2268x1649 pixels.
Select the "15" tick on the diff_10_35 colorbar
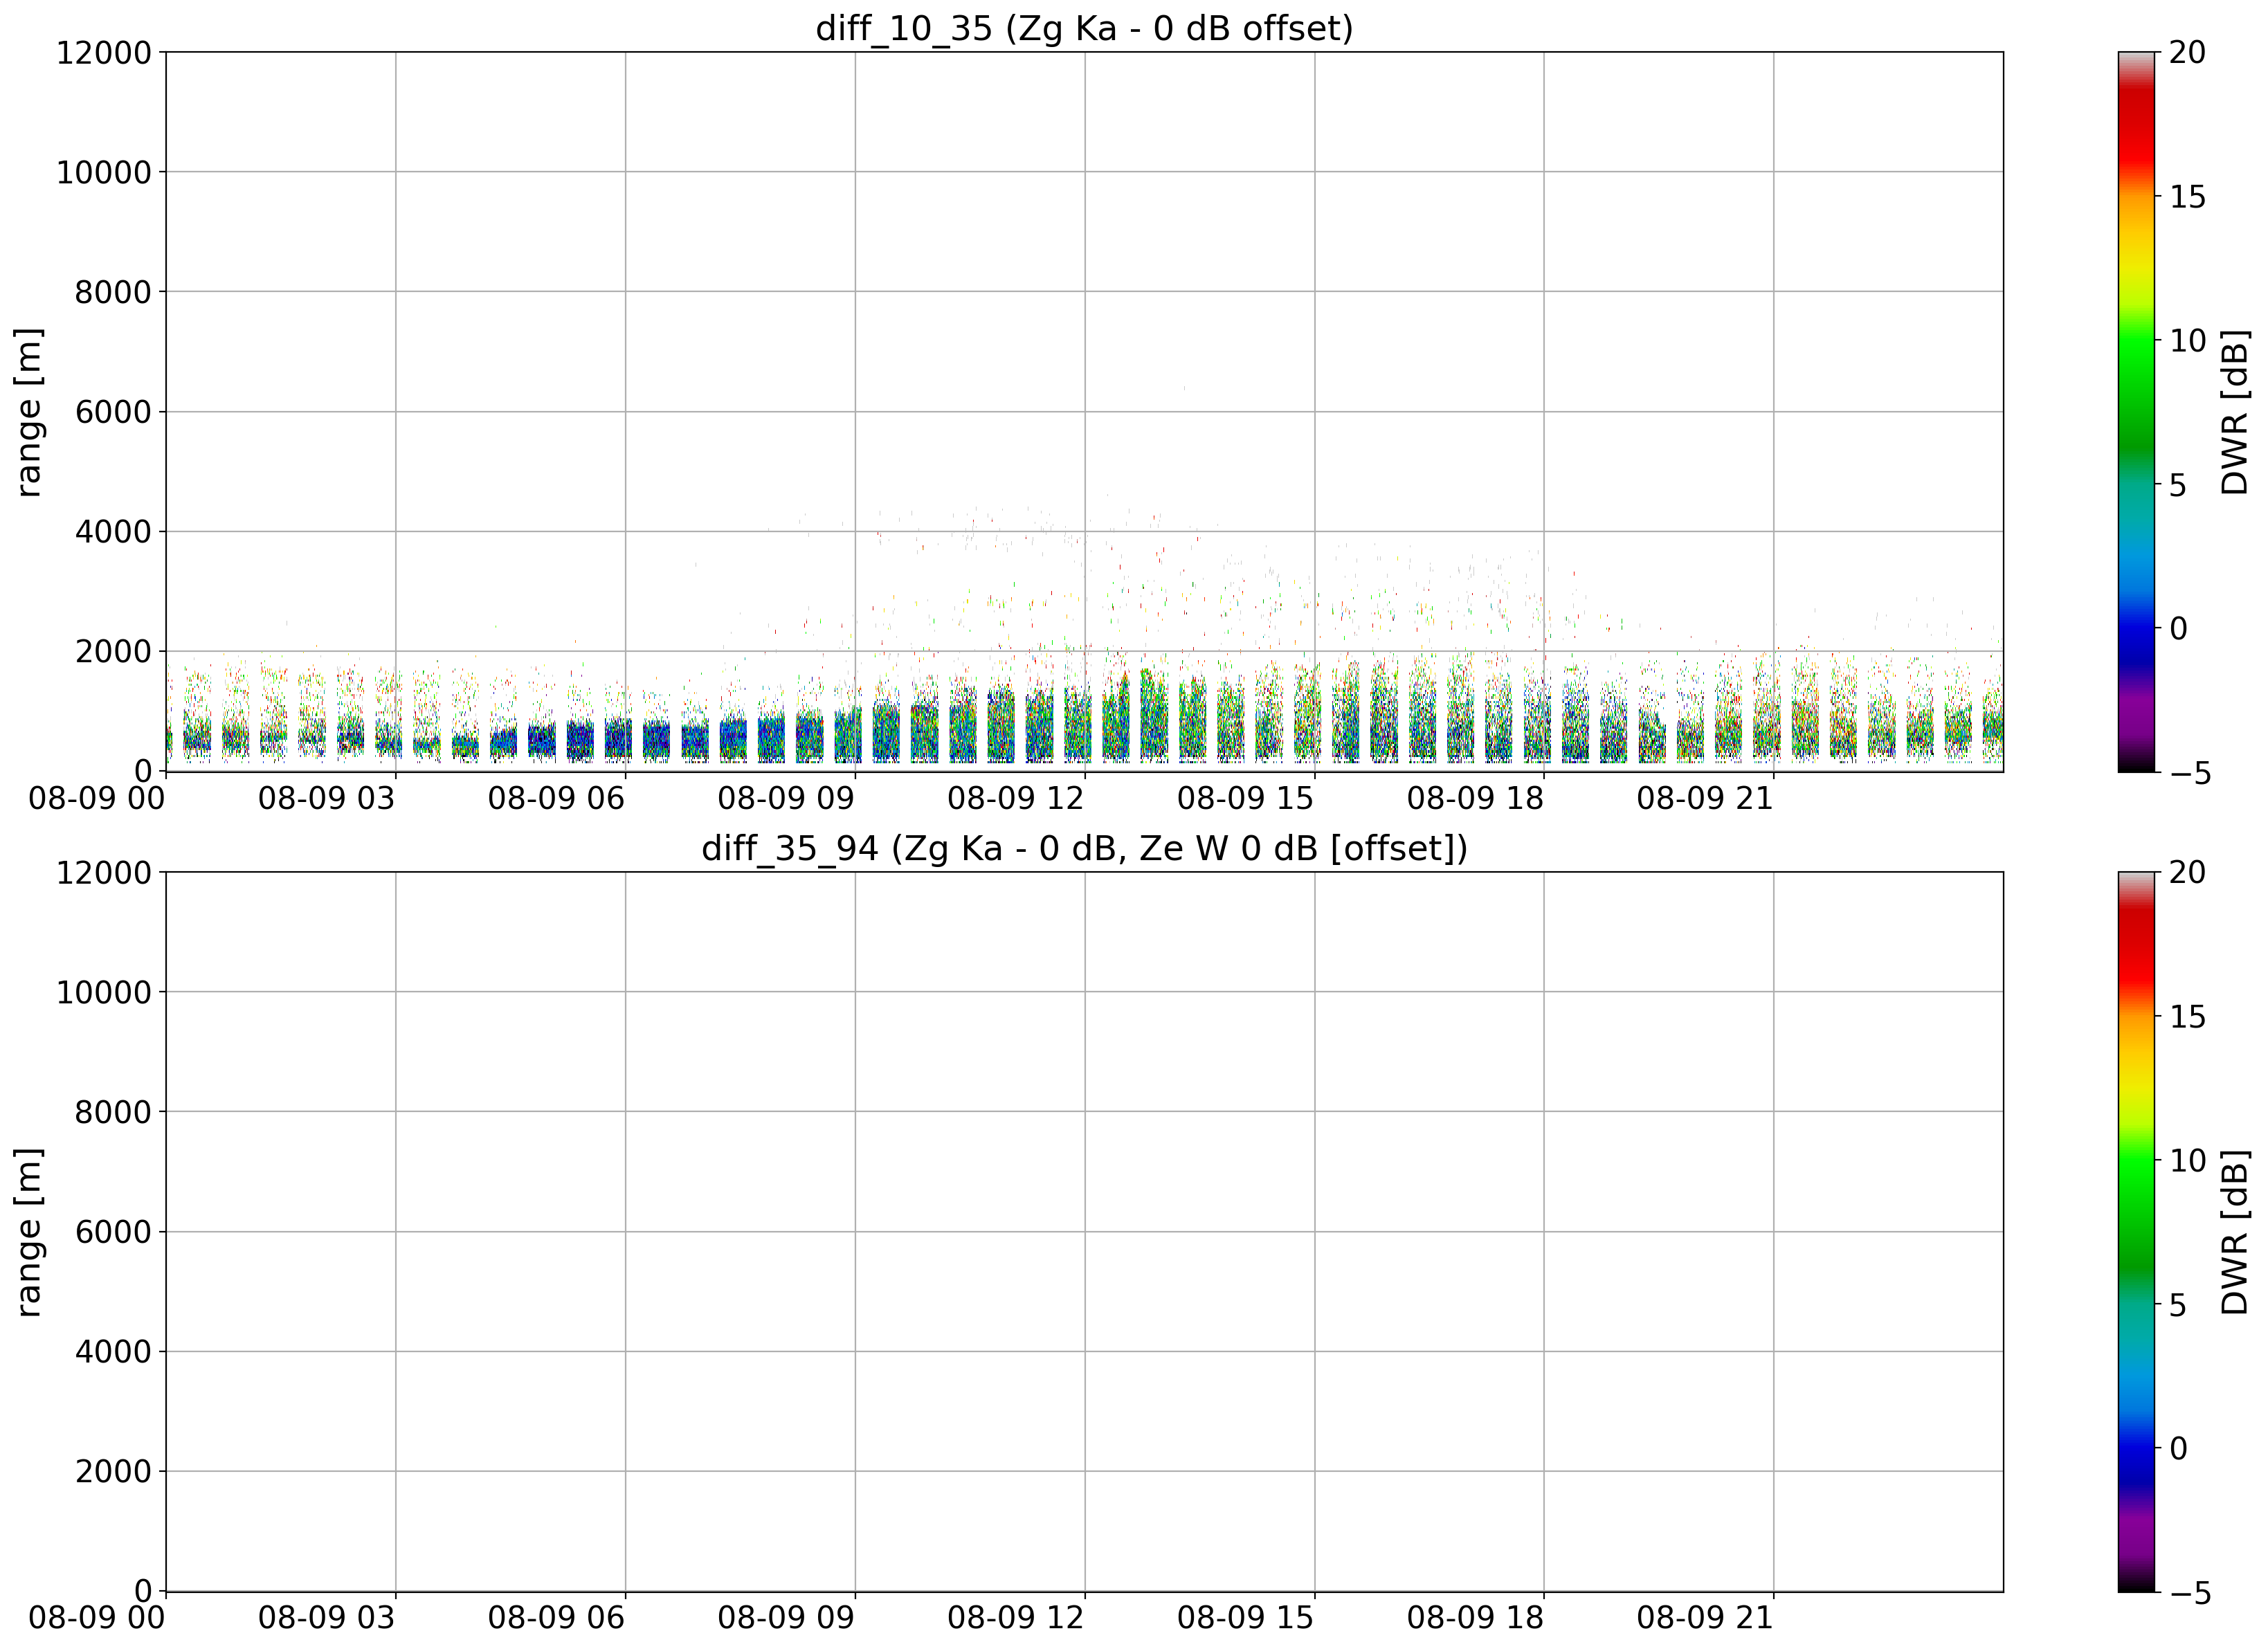click(2187, 196)
